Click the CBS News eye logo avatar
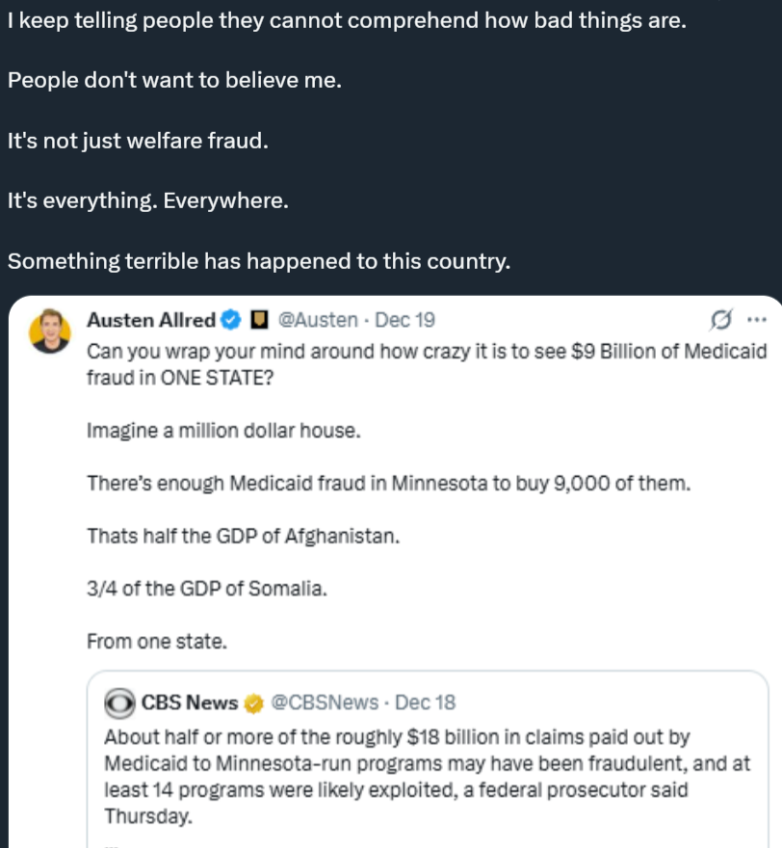The width and height of the screenshot is (782, 848). point(120,702)
